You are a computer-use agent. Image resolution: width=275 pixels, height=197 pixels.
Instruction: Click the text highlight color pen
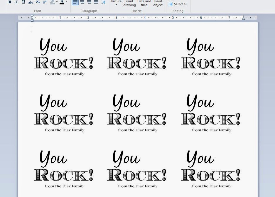pos(52,2)
